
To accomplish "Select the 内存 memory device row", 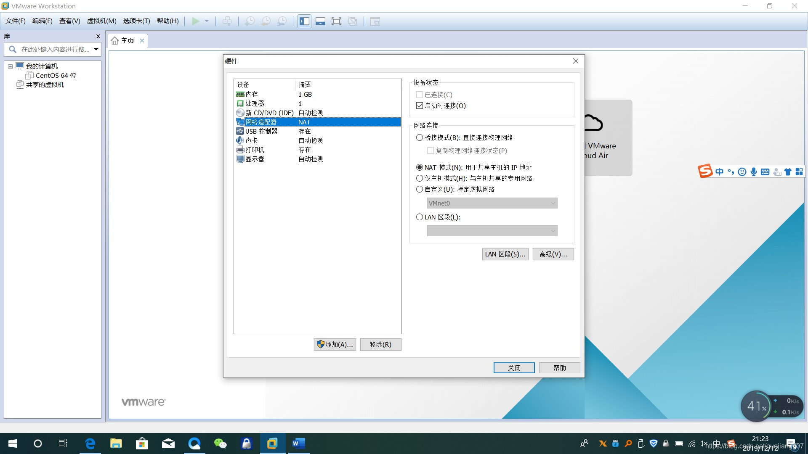I will coord(318,95).
